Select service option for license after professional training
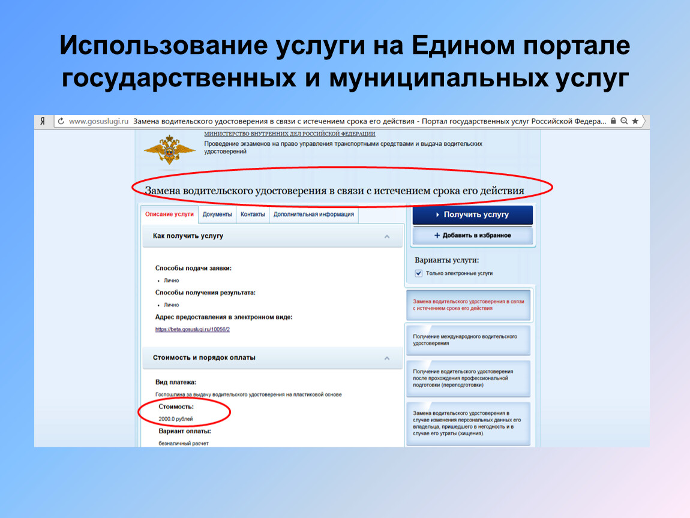Viewport: 690px width, 518px height. (469, 378)
